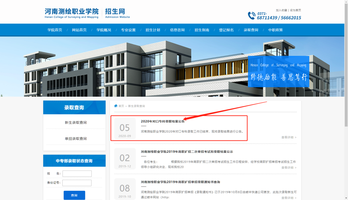348x200 pixels.
Task: Open 录取查询 in the navigation bar
Action: coord(251,30)
